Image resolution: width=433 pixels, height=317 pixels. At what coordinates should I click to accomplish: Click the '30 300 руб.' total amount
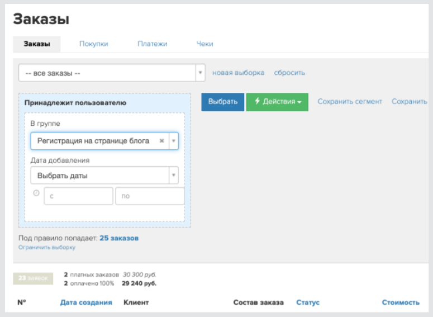pos(140,275)
